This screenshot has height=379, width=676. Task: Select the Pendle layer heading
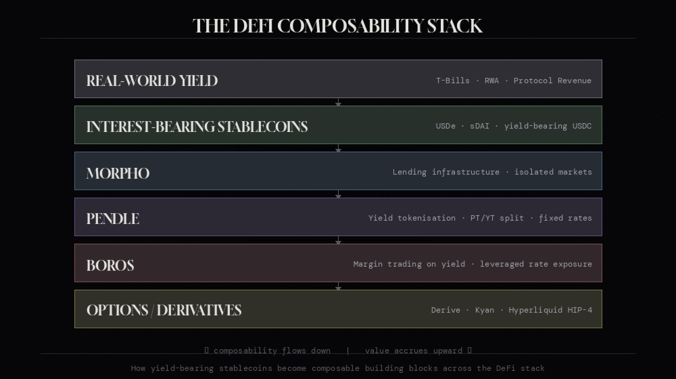click(112, 219)
